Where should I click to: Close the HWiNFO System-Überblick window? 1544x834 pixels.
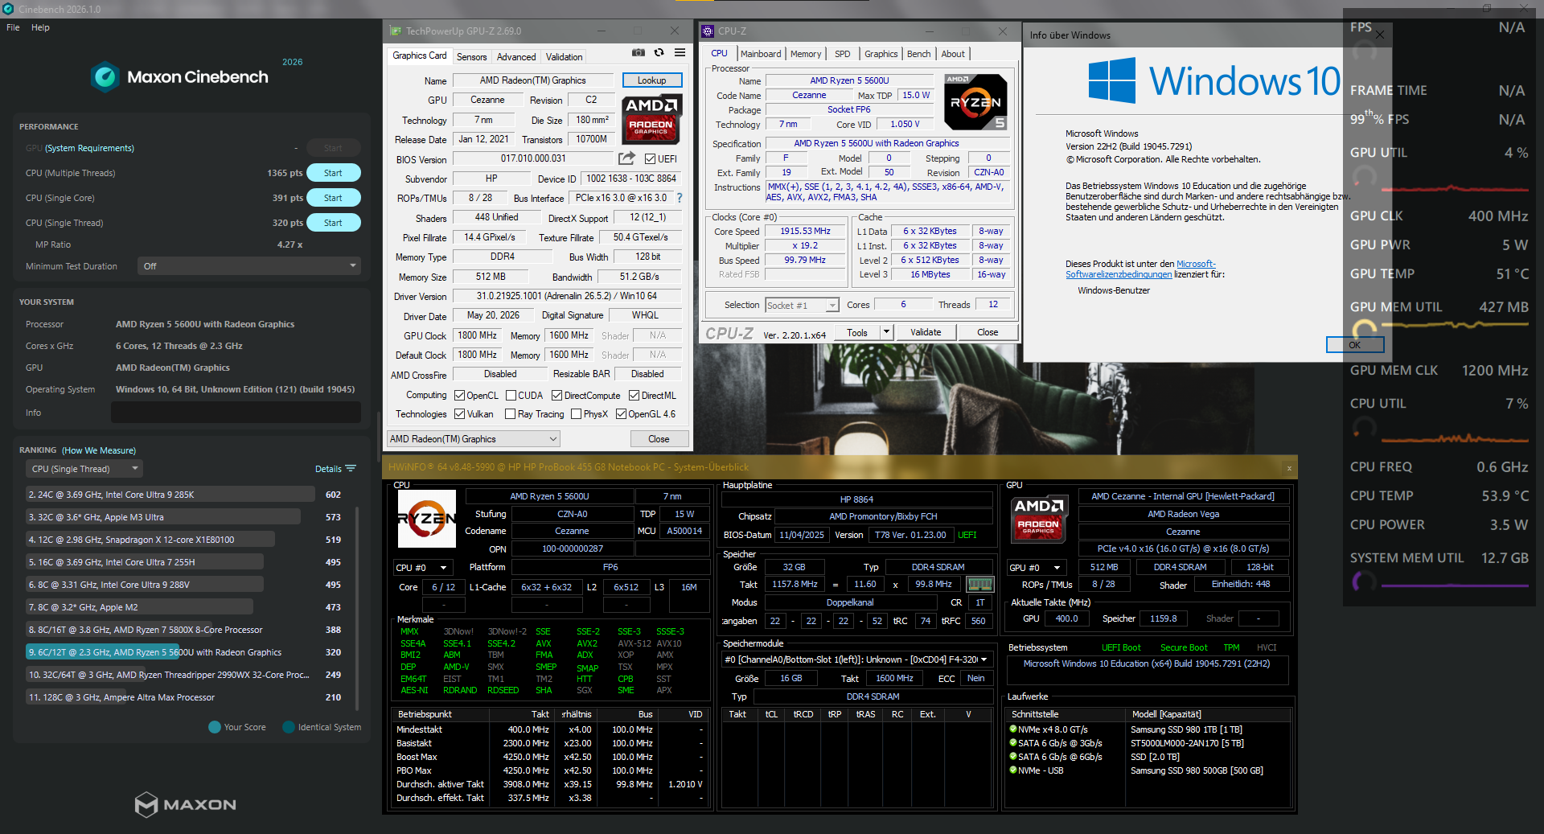1289,468
